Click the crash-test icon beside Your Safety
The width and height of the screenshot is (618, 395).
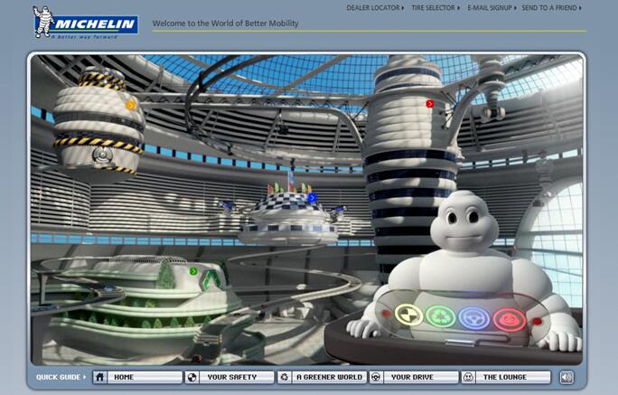192,377
